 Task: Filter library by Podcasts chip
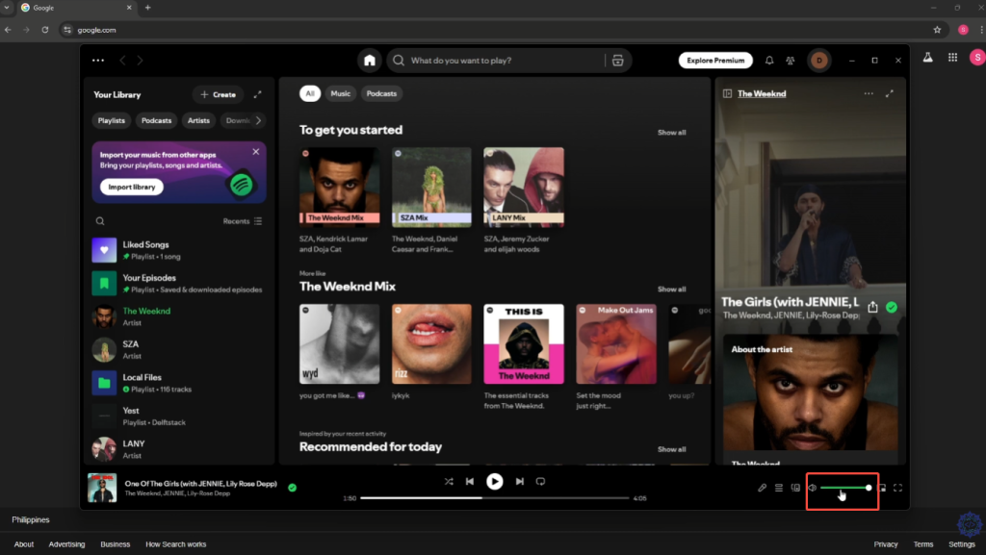(157, 120)
